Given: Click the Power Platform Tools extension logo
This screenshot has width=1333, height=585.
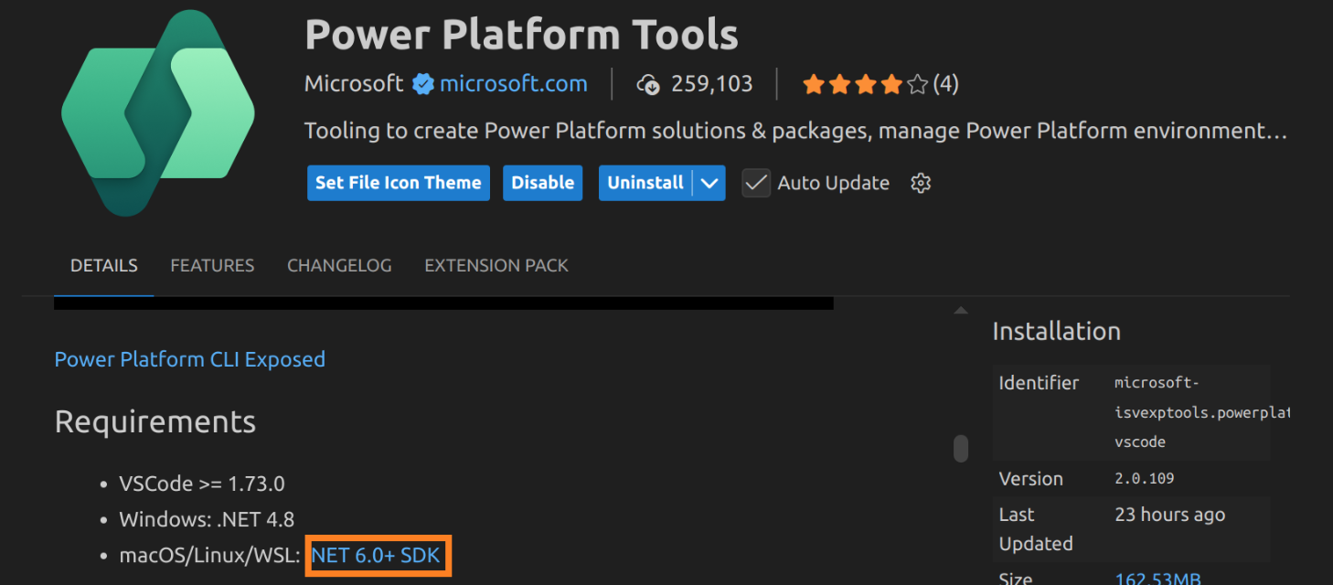Looking at the screenshot, I should pos(157,113).
